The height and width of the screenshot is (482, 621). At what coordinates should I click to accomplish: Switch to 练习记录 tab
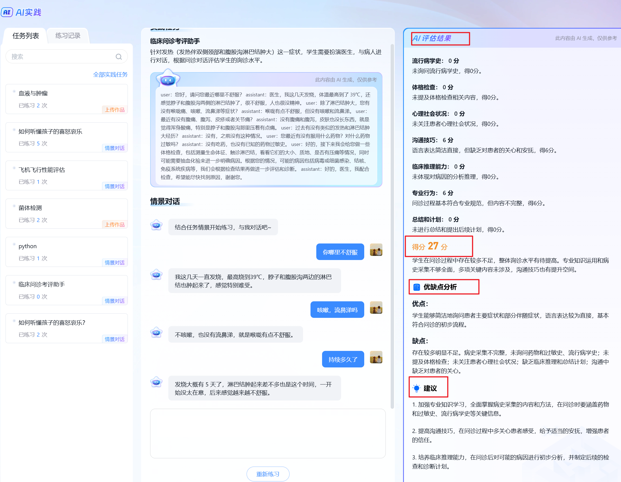tap(68, 36)
